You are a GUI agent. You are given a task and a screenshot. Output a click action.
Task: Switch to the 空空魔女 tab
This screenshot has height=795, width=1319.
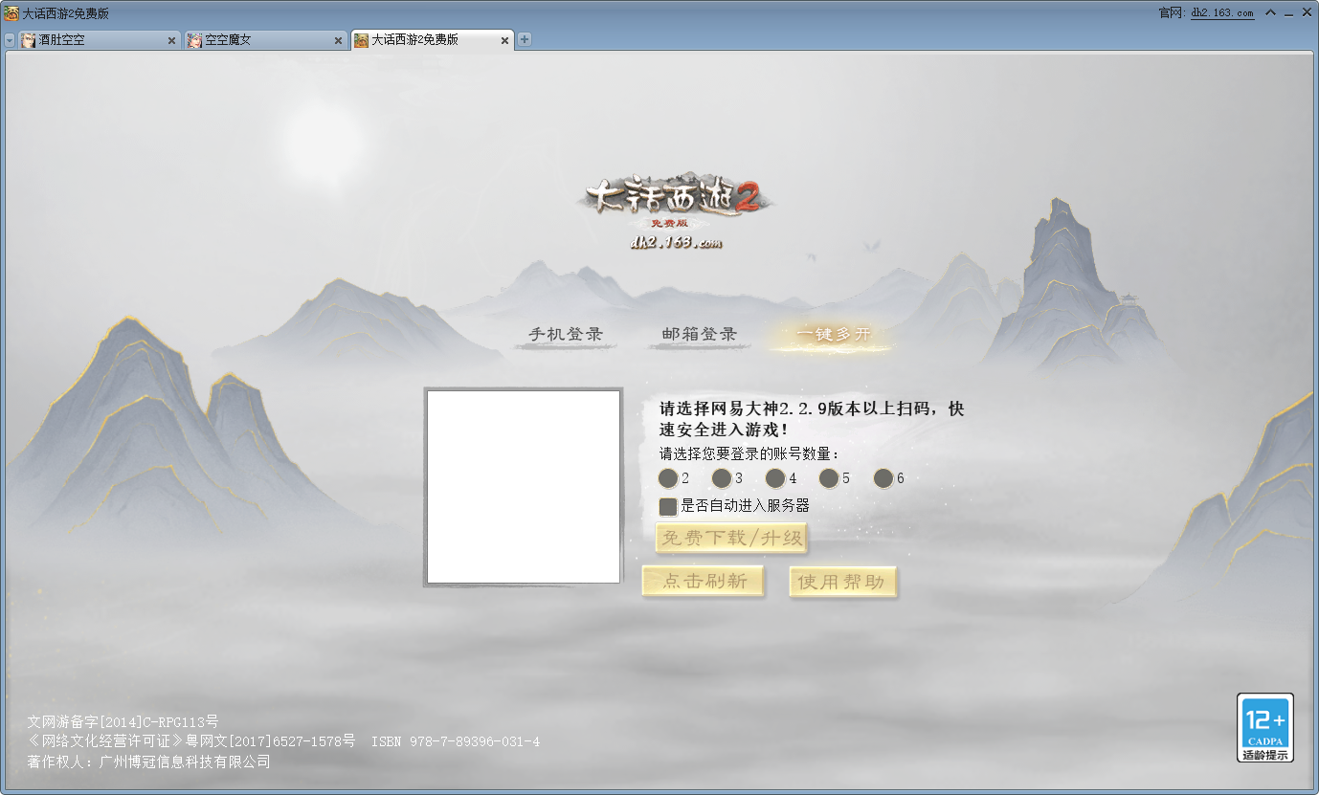tap(264, 40)
